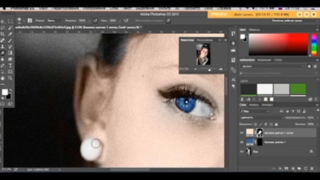Create new group folder icon
Screen dimensions: 320x180
tap(299, 168)
